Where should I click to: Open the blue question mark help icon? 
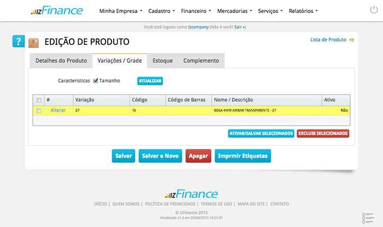[18, 41]
